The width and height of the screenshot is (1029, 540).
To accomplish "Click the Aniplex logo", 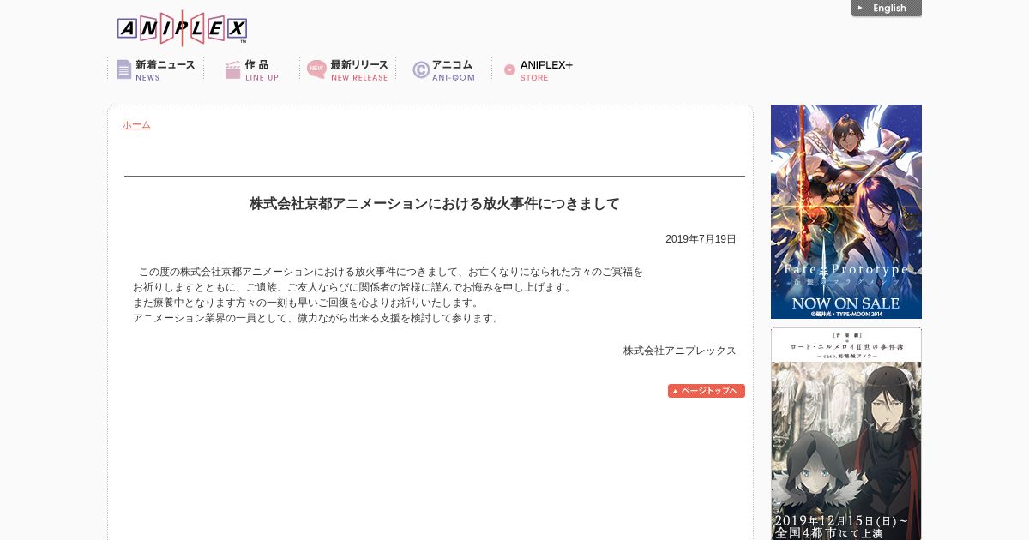I will click(182, 28).
